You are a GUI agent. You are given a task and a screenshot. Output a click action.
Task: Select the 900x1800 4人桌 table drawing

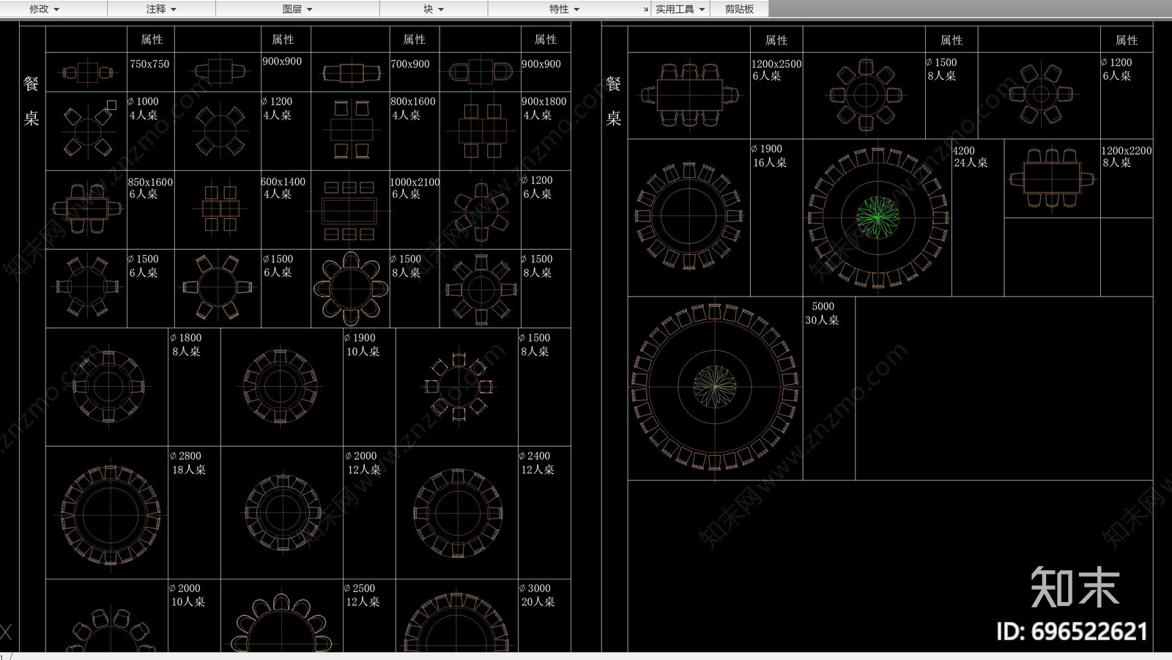(x=481, y=131)
